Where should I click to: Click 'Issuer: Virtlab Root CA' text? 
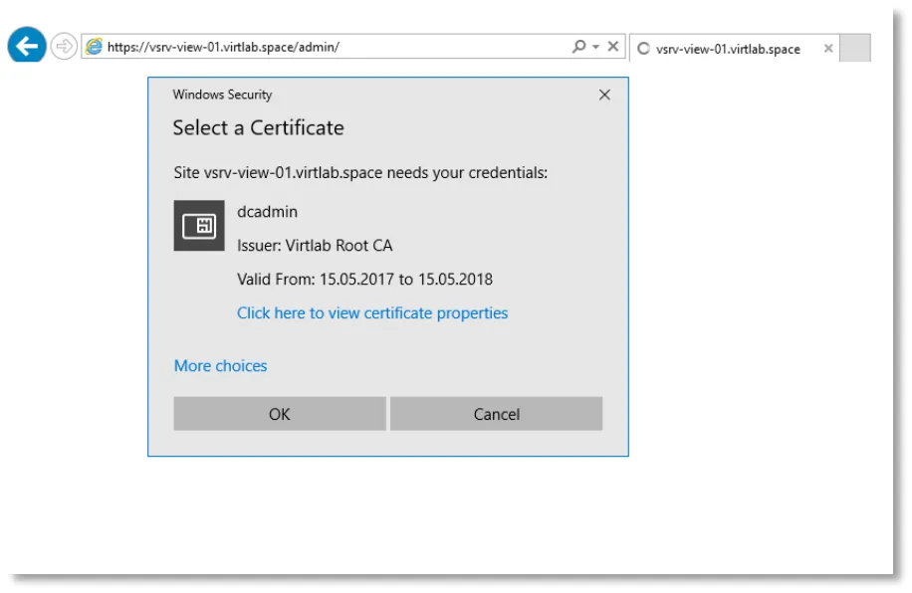(315, 246)
